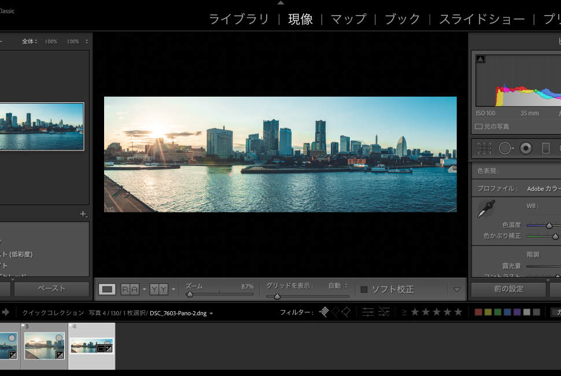Set rating filter to one star

pyautogui.click(x=415, y=312)
